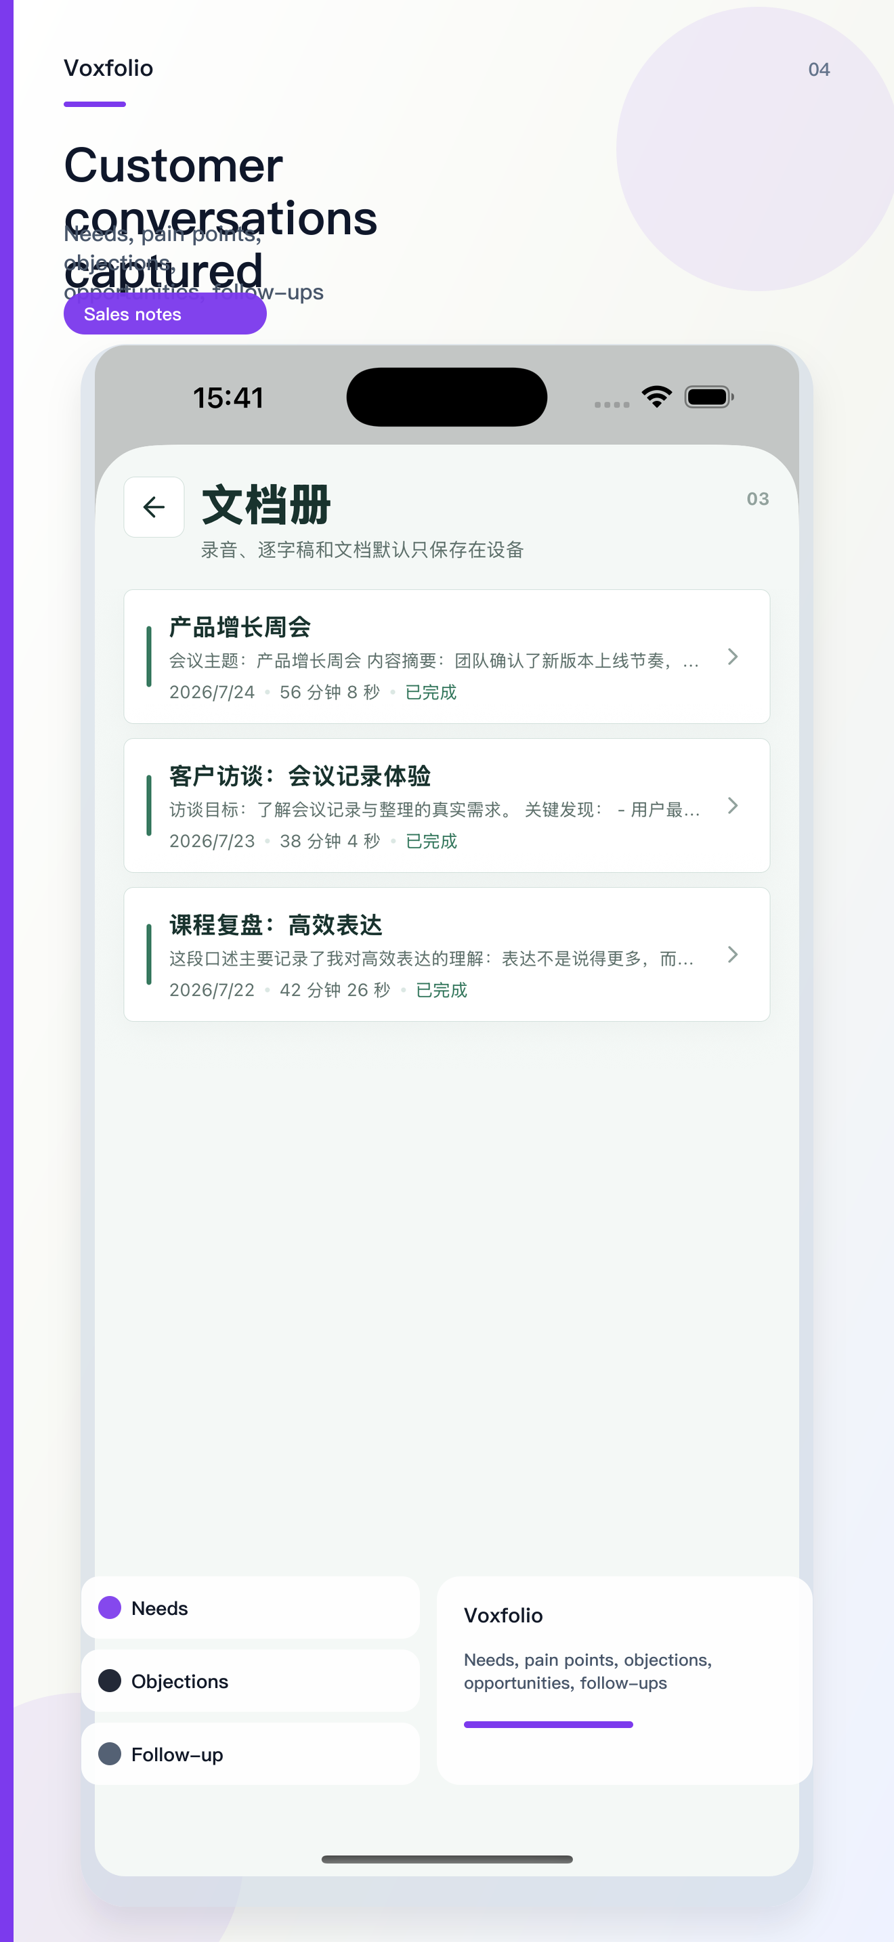
Task: Click the 03 label beside 文档册
Action: coord(758,499)
